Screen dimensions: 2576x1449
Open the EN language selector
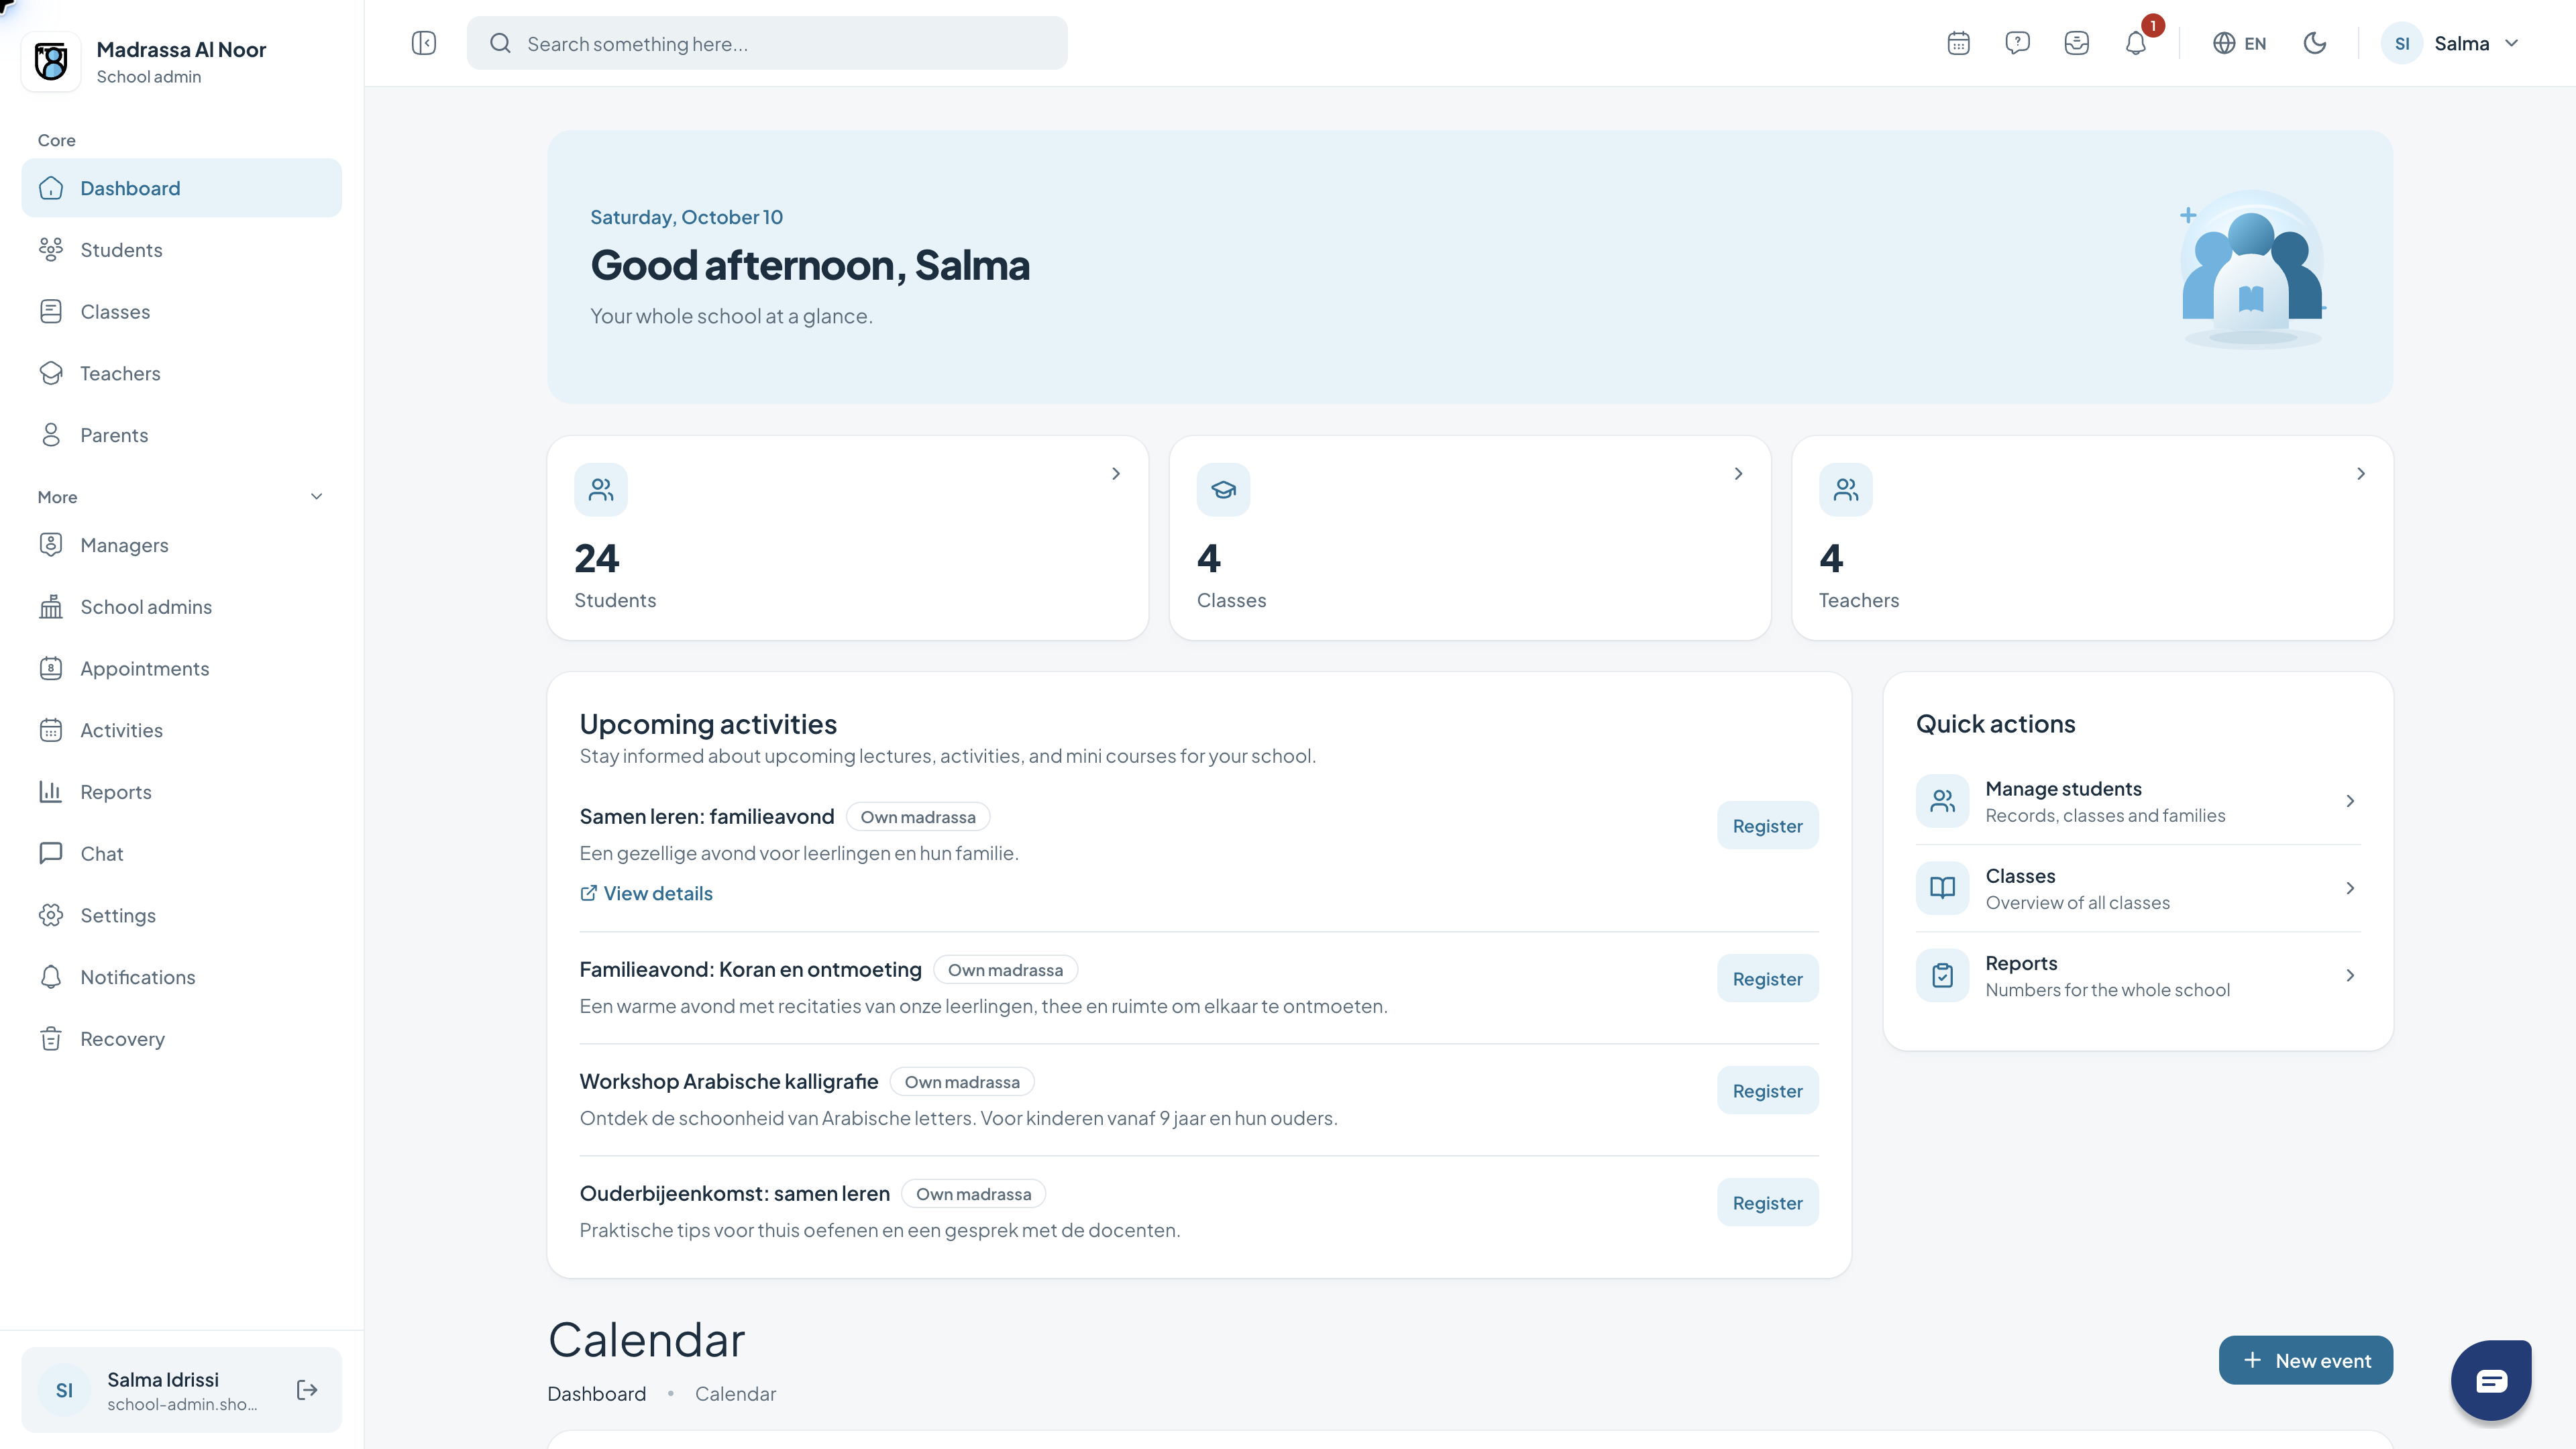(x=2239, y=43)
